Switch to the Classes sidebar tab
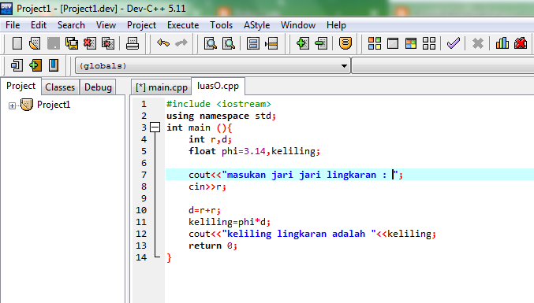 point(60,87)
